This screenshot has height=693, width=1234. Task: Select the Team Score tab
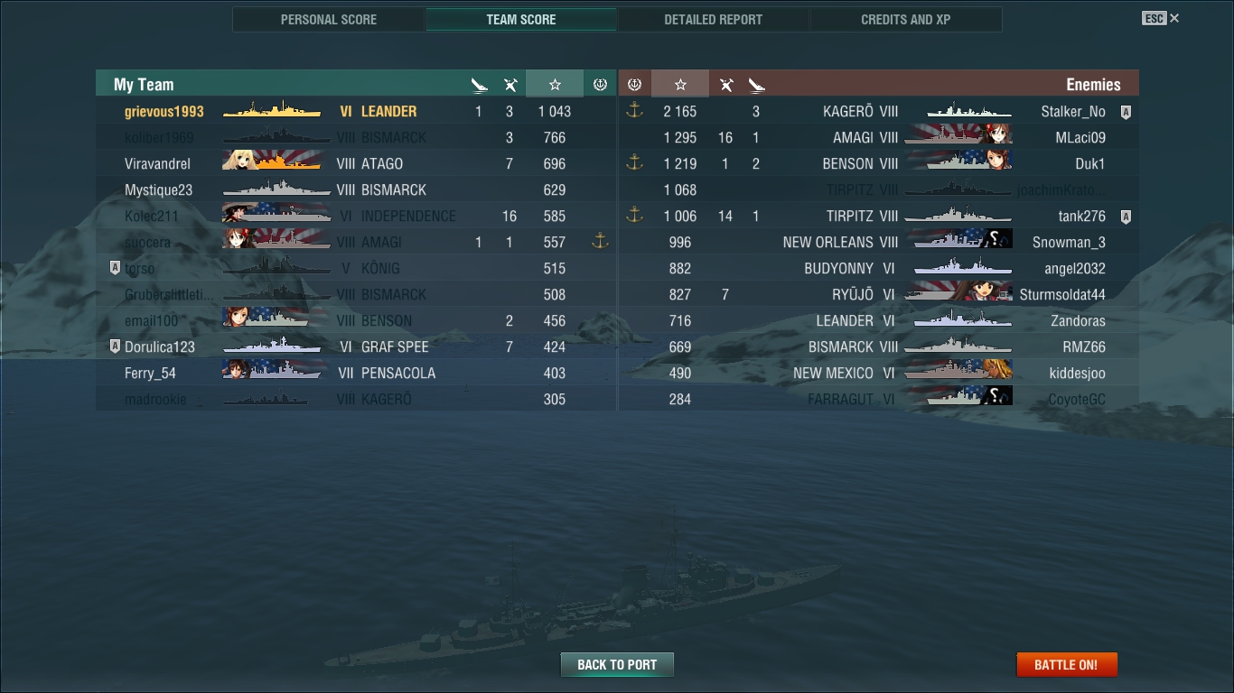[x=521, y=19]
